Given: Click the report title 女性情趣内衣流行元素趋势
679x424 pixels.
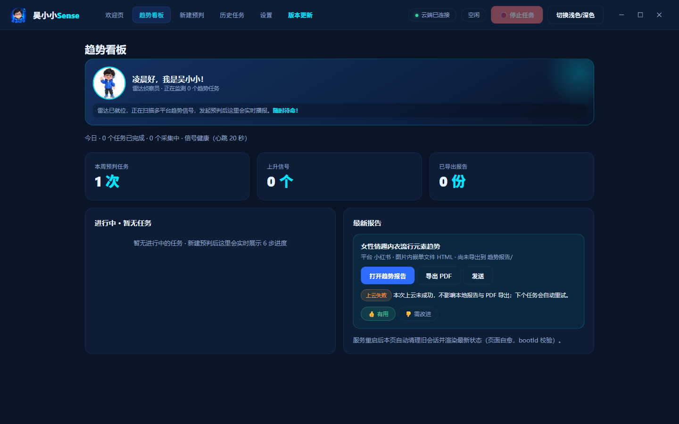Looking at the screenshot, I should (400, 246).
